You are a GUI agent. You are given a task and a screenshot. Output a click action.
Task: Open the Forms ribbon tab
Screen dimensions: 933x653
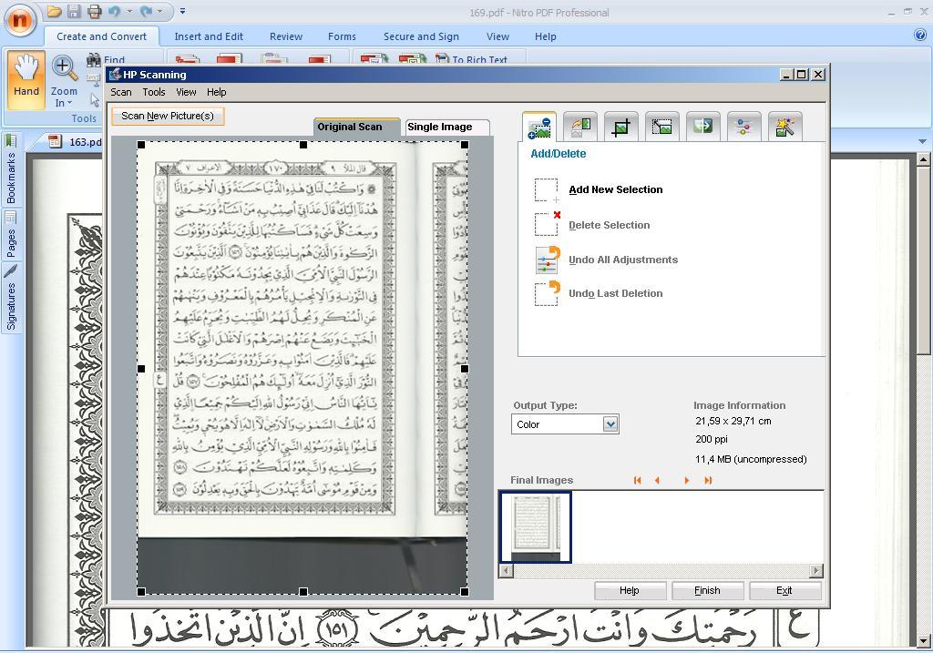coord(342,36)
